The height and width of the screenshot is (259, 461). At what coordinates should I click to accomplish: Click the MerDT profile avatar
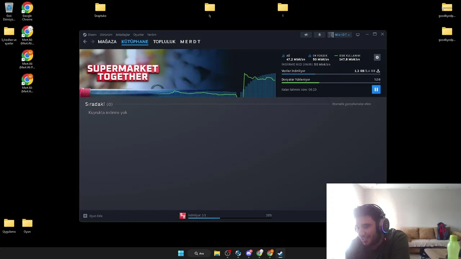coord(331,35)
